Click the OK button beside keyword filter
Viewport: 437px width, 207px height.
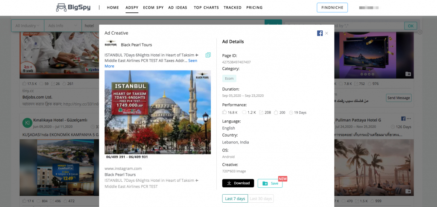click(411, 26)
